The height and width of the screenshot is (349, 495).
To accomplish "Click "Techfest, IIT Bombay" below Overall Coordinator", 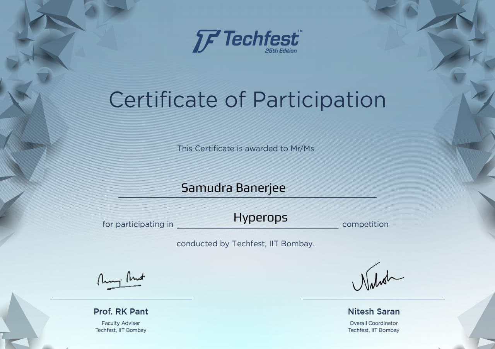I will (x=374, y=330).
